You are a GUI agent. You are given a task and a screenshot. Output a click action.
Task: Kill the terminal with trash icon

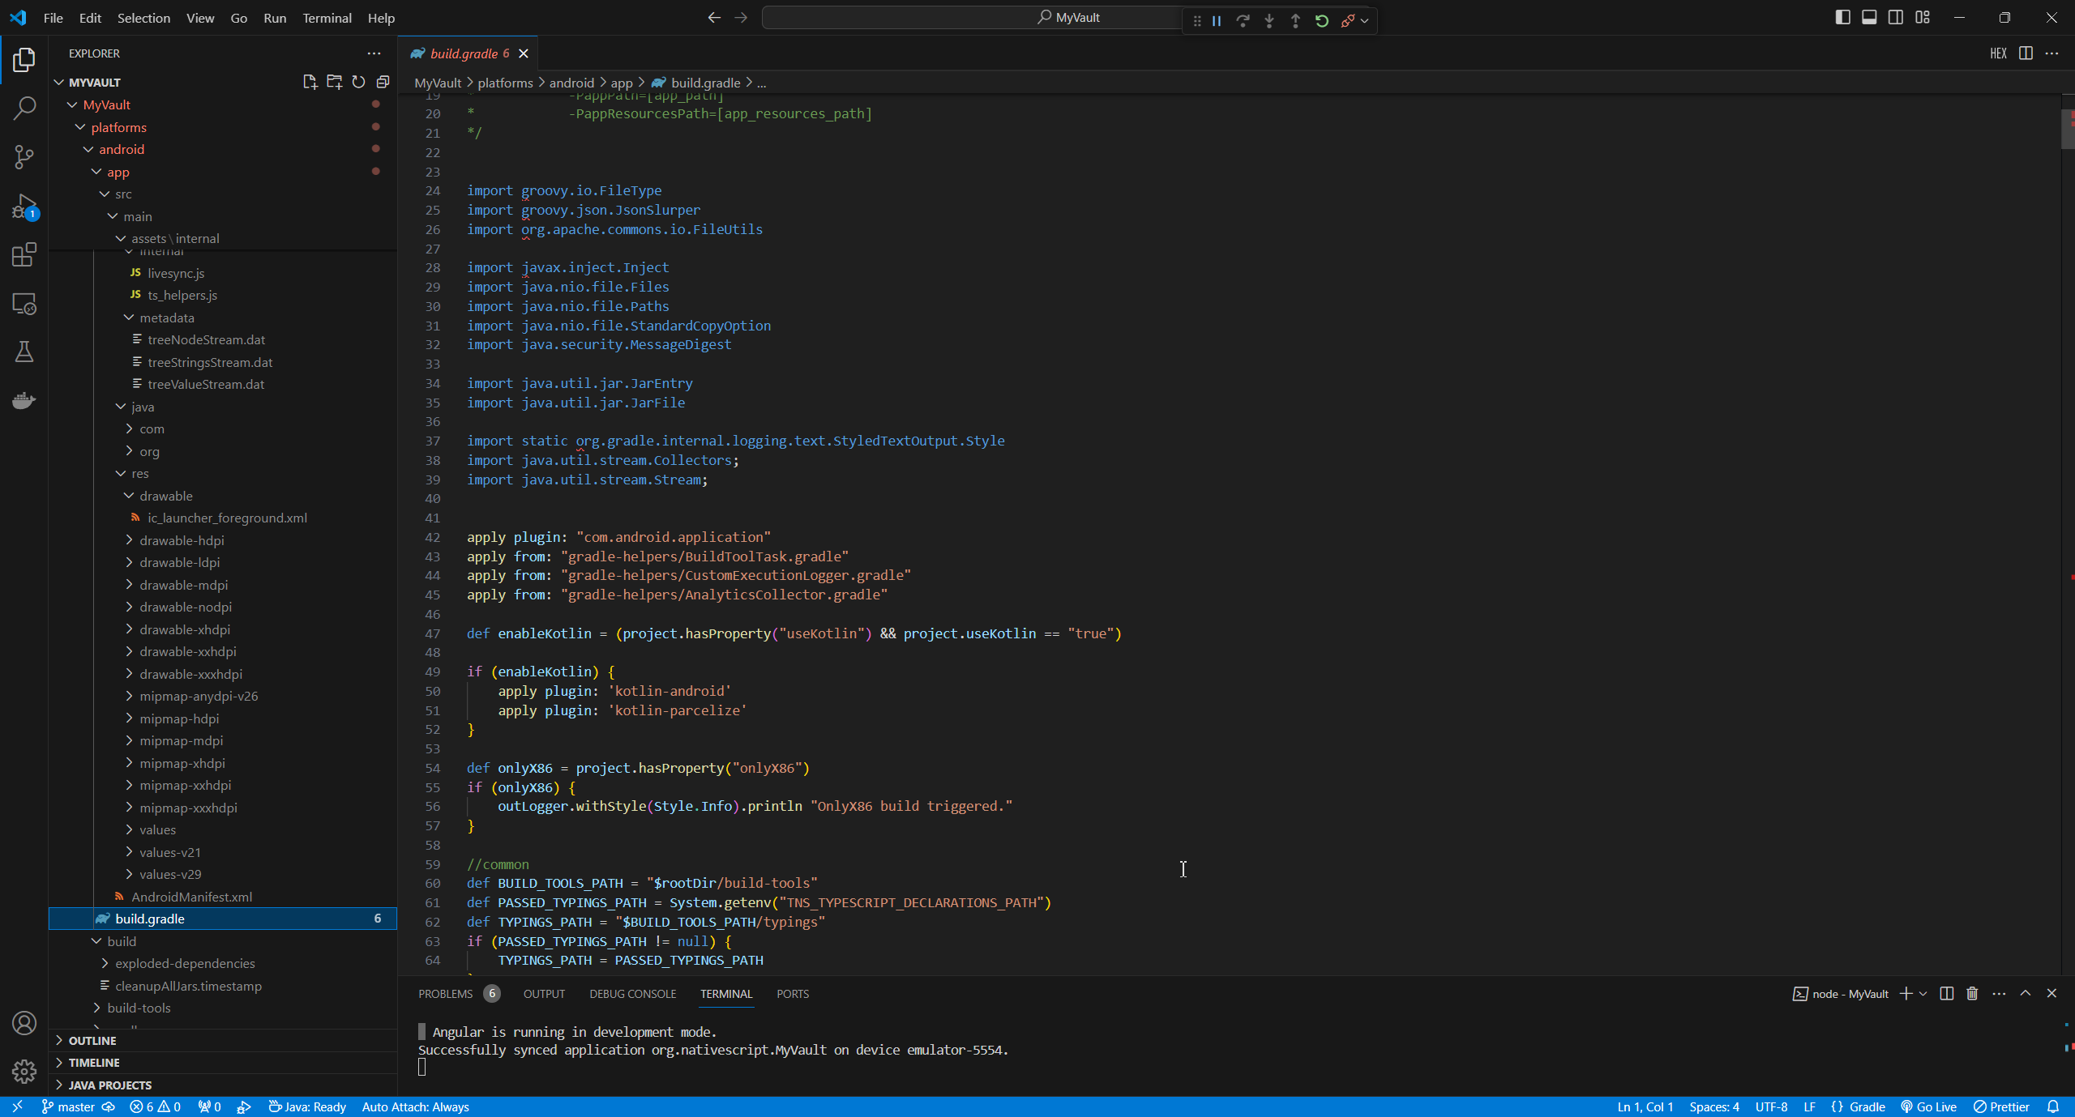(1972, 994)
